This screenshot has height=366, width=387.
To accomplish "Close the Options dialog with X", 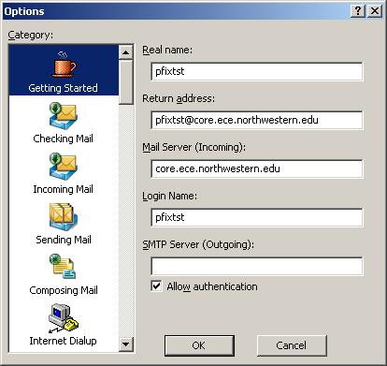I will 375,11.
